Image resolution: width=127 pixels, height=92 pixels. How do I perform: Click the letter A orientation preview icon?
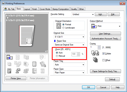pos(59,26)
